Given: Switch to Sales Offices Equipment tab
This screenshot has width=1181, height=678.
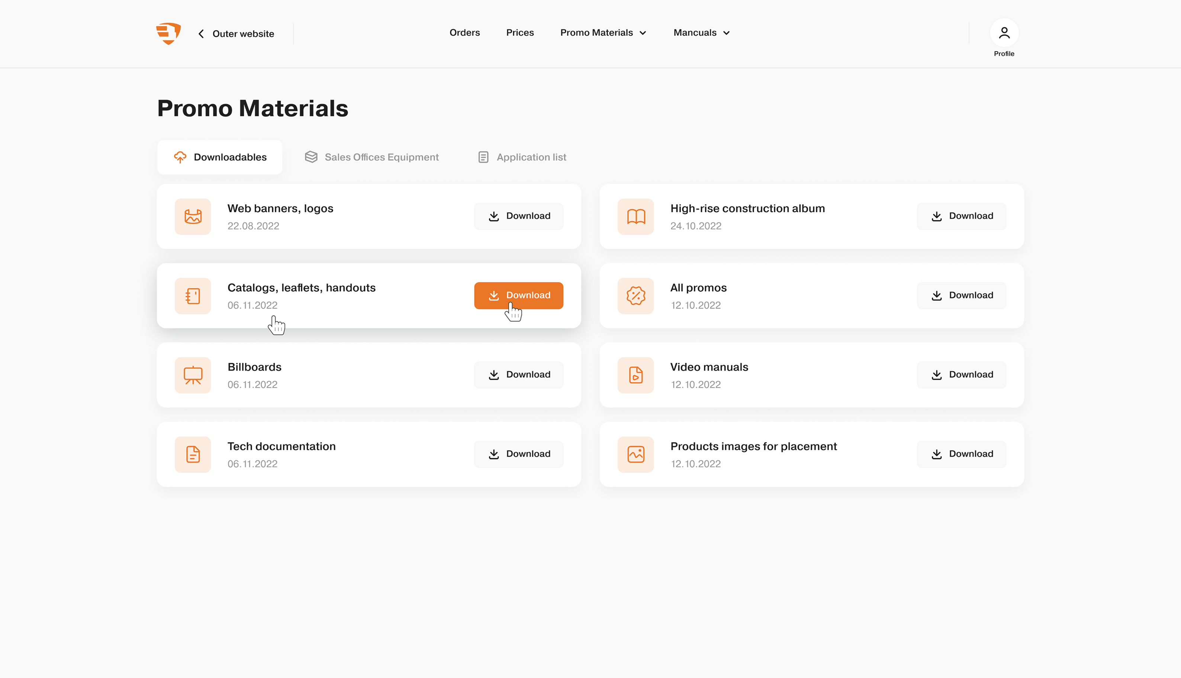Looking at the screenshot, I should coord(371,157).
